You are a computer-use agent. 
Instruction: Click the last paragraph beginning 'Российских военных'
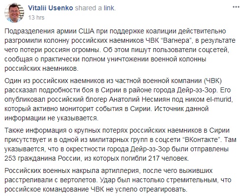118,180
